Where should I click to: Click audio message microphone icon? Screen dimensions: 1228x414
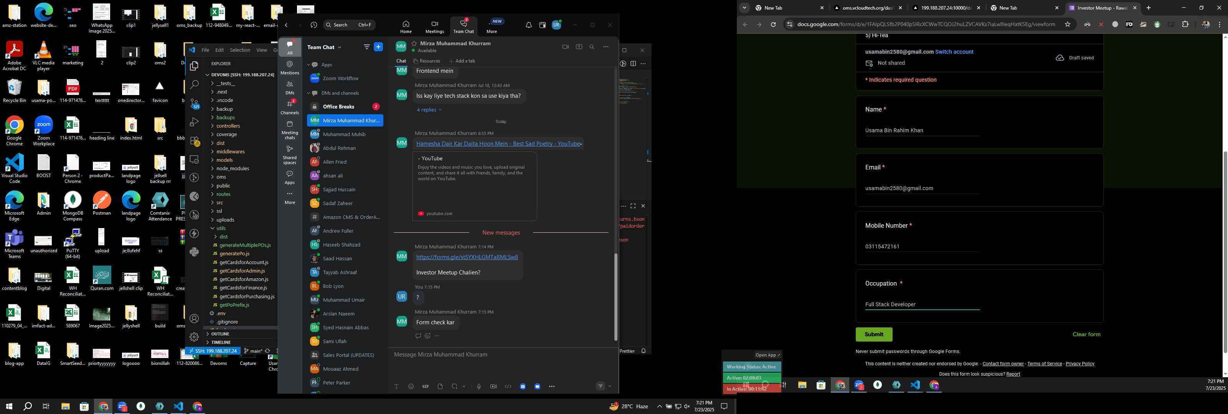tap(479, 386)
